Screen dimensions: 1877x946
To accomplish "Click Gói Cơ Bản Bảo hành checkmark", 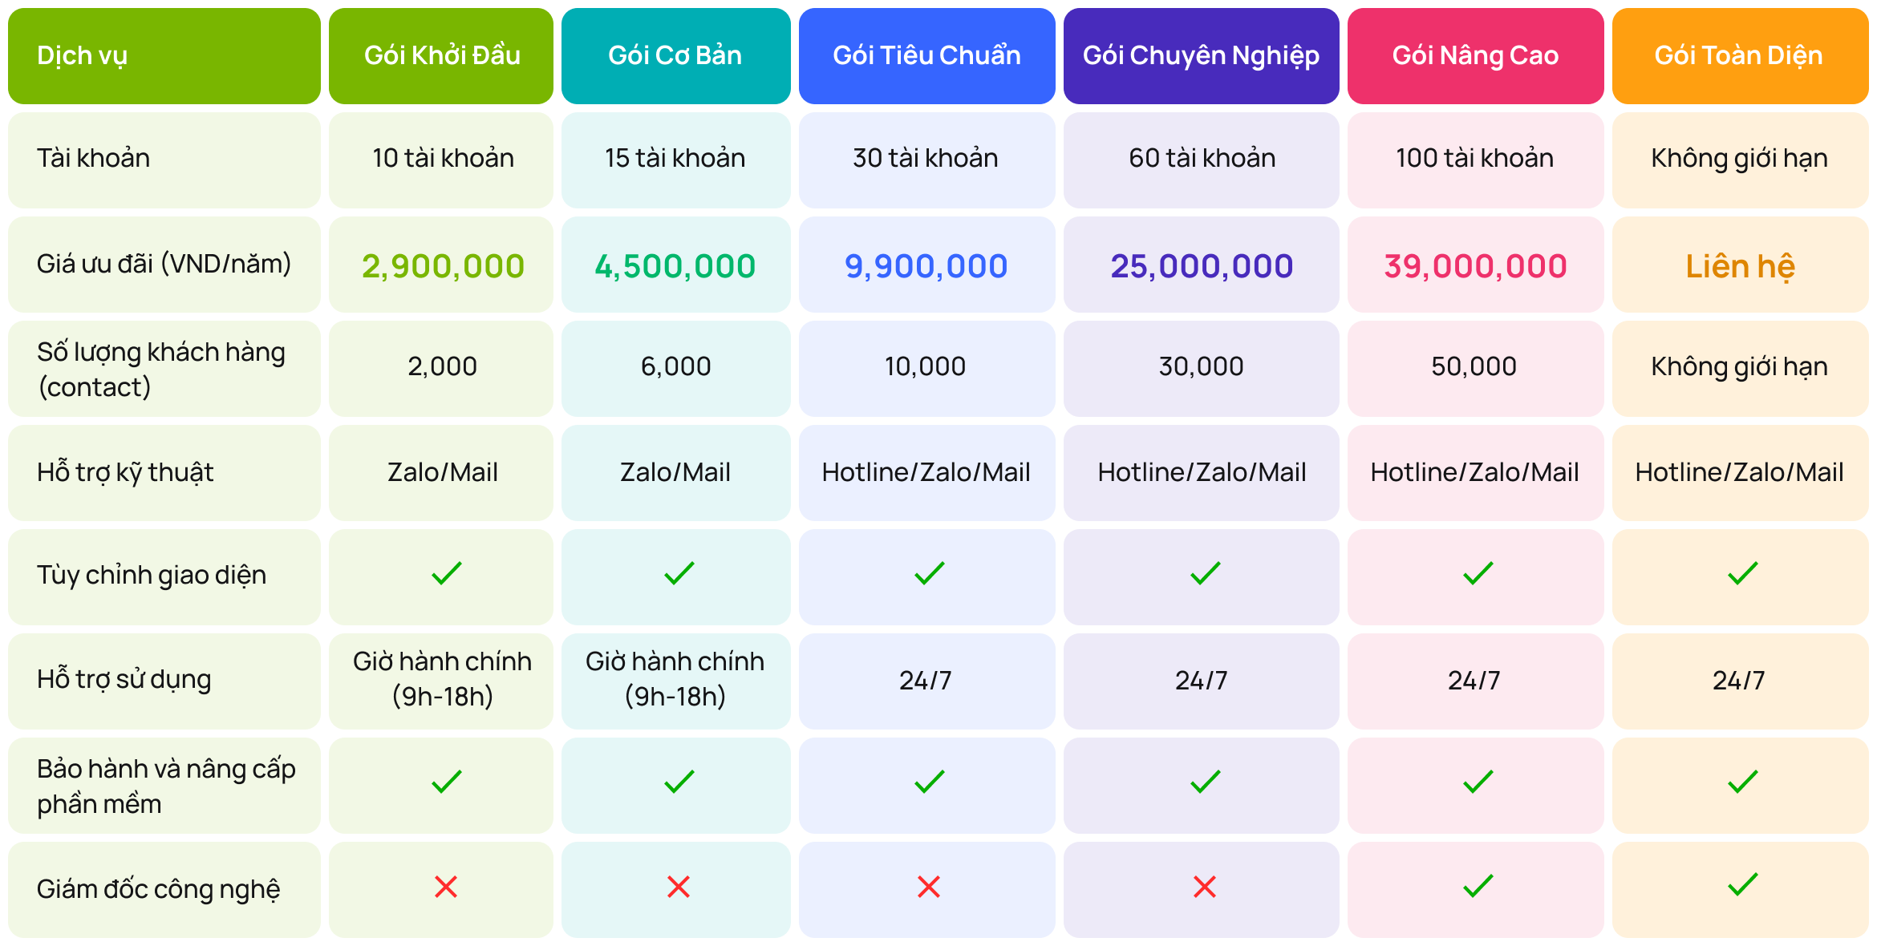I will click(x=679, y=782).
